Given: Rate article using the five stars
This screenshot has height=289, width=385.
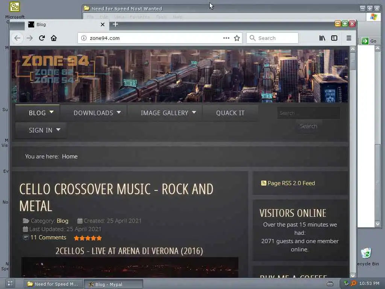Looking at the screenshot, I should pos(88,238).
